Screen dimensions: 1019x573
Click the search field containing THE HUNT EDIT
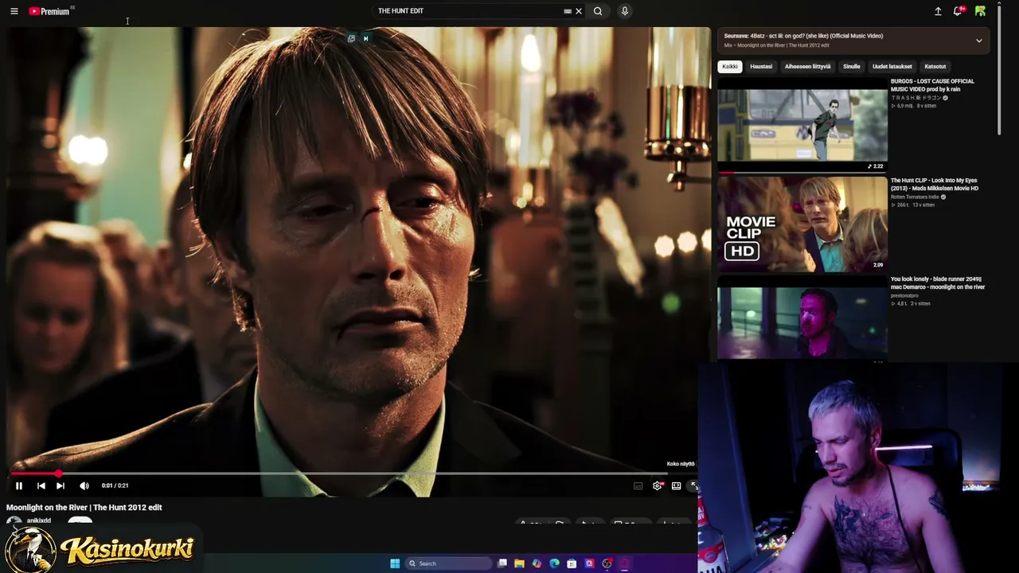[468, 11]
